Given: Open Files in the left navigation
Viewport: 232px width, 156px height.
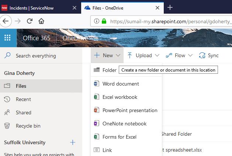Looking at the screenshot, I should click(41, 86).
